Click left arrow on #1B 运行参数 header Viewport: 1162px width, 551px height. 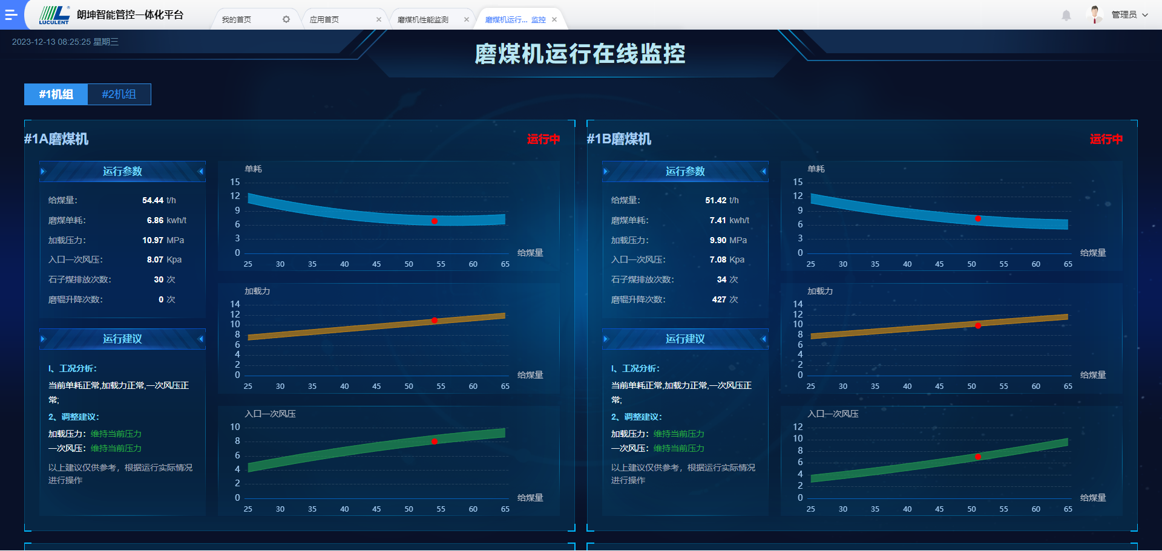click(606, 172)
